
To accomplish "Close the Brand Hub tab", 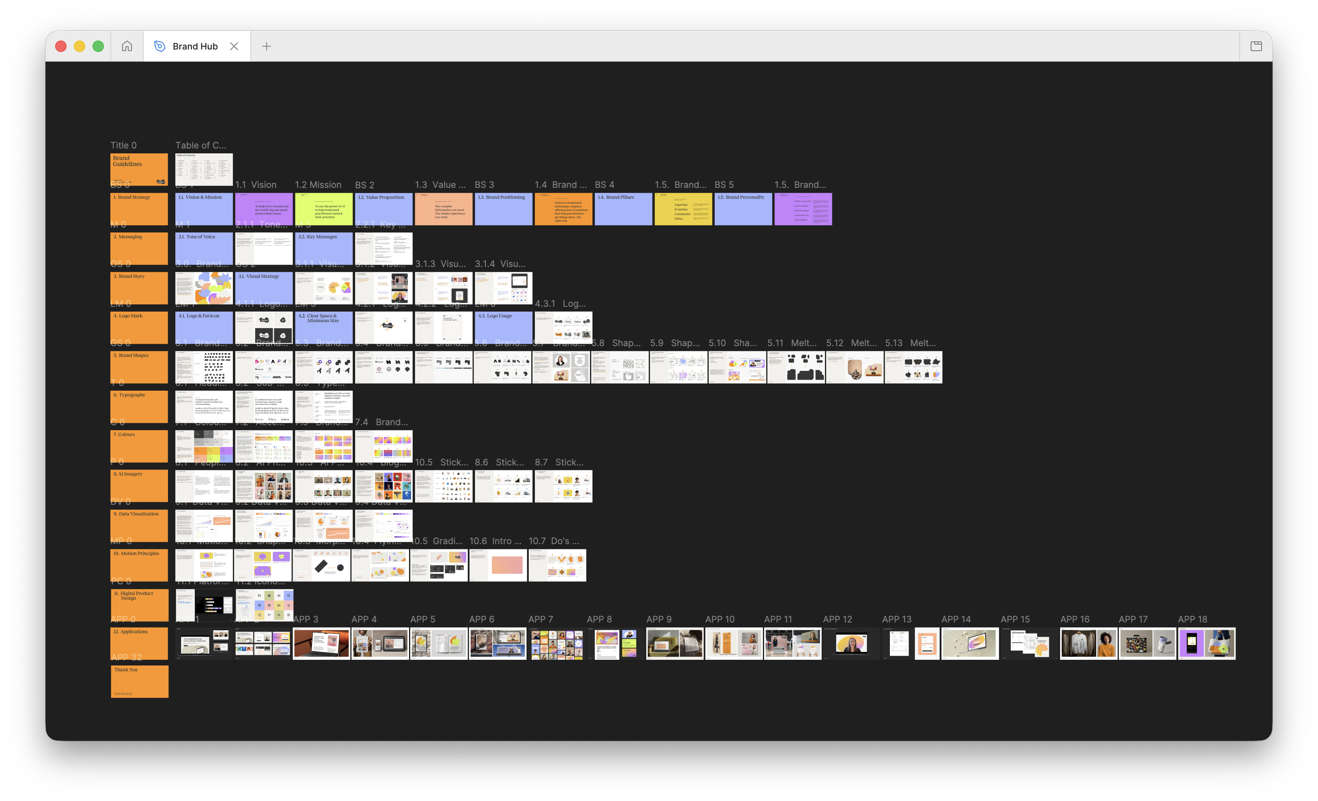I will click(234, 46).
